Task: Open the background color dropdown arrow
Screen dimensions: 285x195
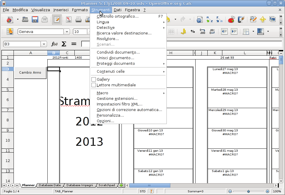Action: coord(268,32)
